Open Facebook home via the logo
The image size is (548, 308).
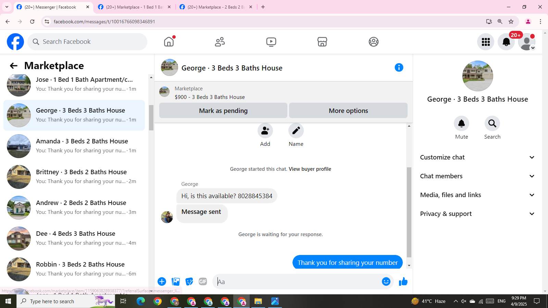coord(15,42)
